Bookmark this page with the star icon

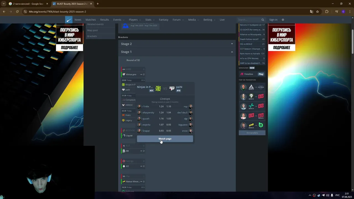pos(317,12)
